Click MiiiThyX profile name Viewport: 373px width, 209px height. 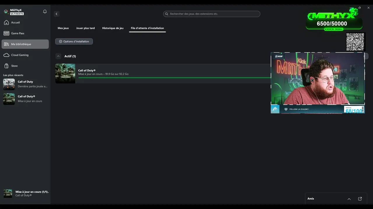pos(16,10)
